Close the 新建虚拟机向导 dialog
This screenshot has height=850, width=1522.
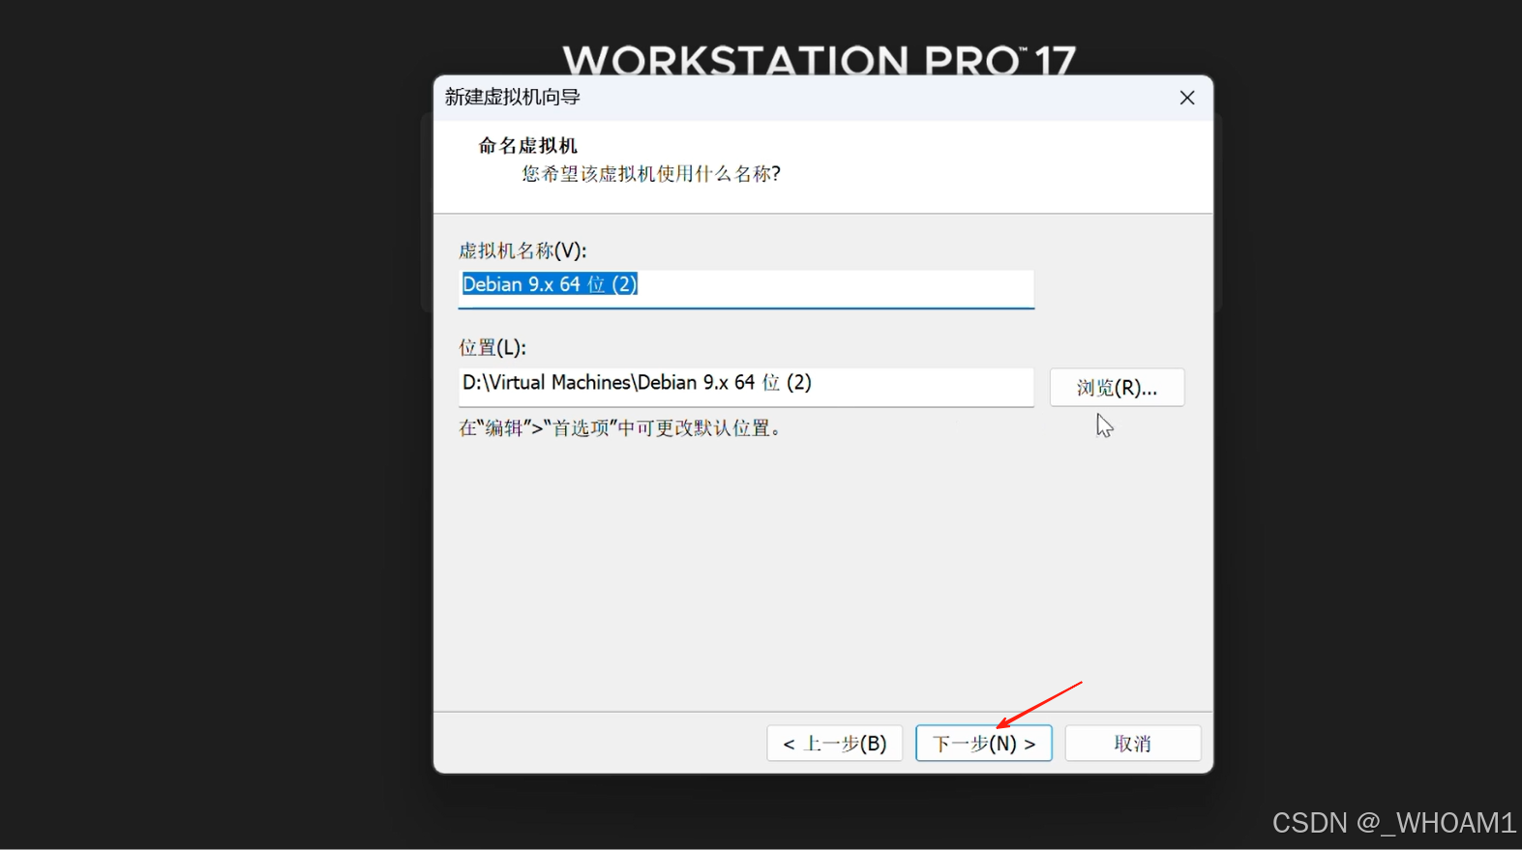(x=1187, y=98)
